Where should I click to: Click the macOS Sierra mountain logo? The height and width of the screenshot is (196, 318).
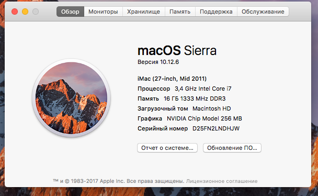click(x=71, y=98)
